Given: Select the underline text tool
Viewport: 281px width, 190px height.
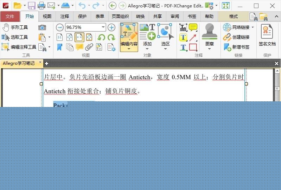Looking at the screenshot, I should tap(183, 47).
